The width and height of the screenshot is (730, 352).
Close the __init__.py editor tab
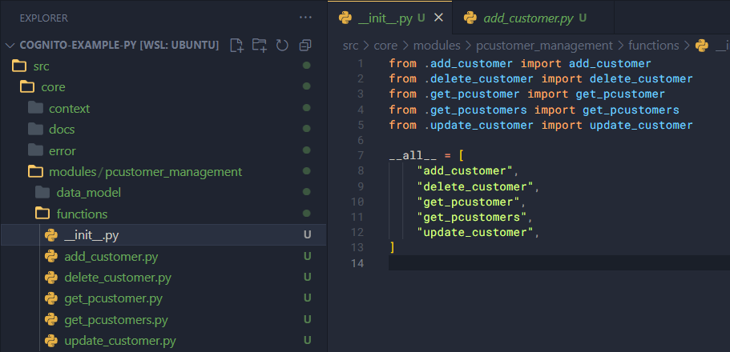click(x=438, y=18)
